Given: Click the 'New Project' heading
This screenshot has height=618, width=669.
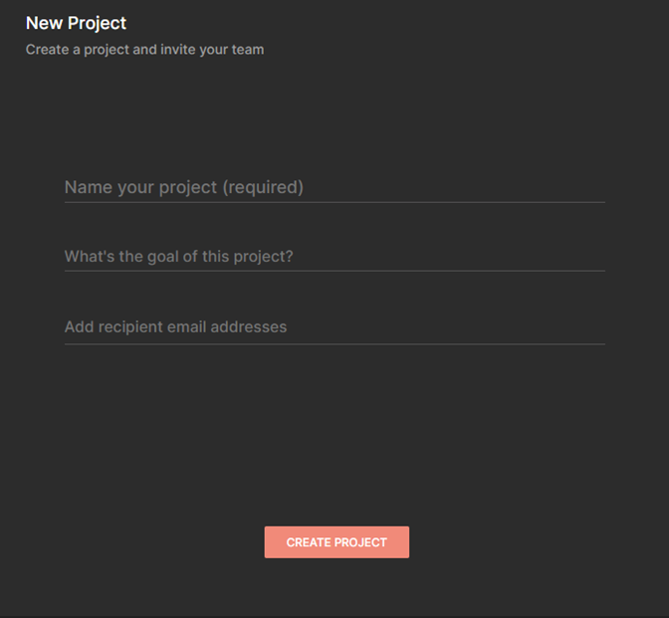Looking at the screenshot, I should (x=77, y=23).
